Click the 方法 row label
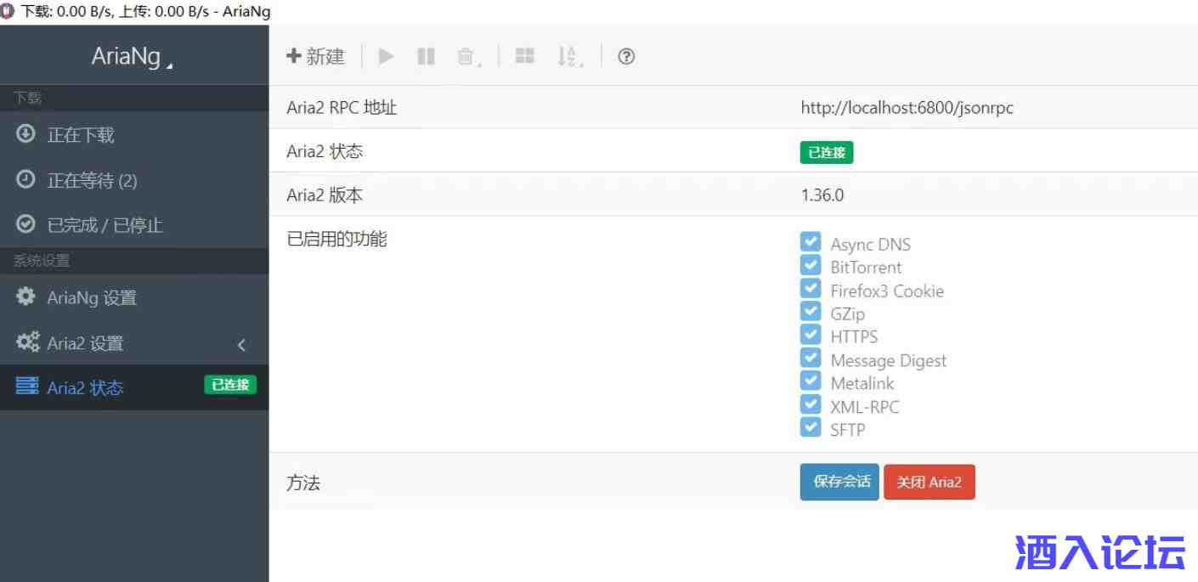Screen dimensions: 1198x582 point(303,483)
